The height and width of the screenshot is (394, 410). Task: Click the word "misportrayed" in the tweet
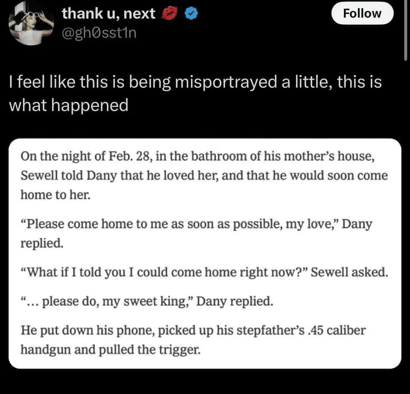tap(226, 82)
